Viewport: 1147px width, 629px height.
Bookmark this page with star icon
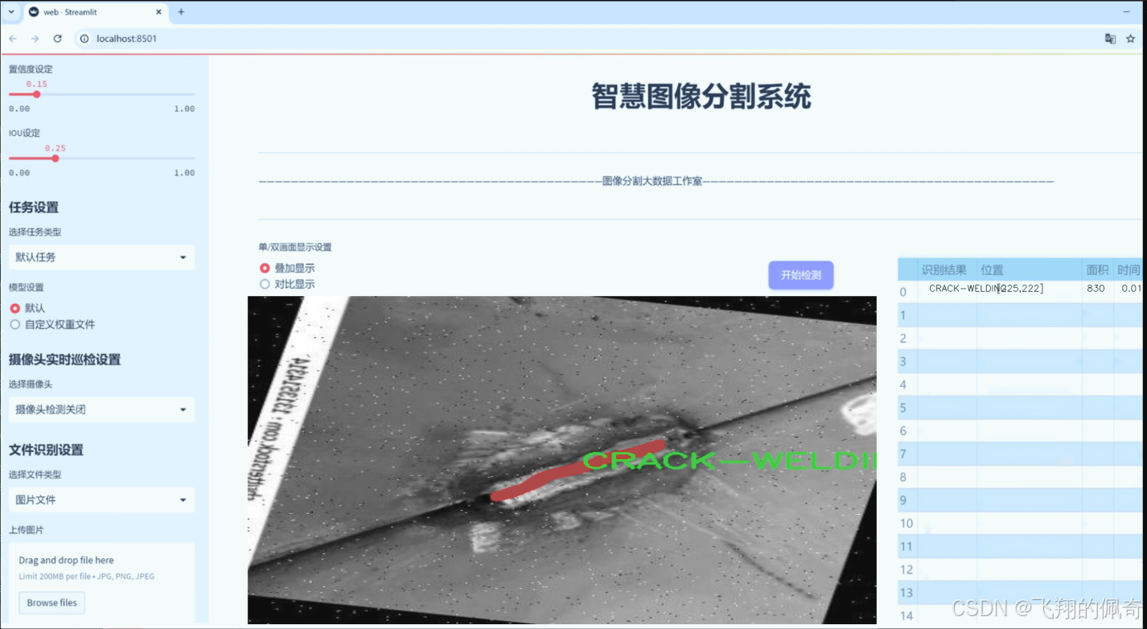[1130, 39]
